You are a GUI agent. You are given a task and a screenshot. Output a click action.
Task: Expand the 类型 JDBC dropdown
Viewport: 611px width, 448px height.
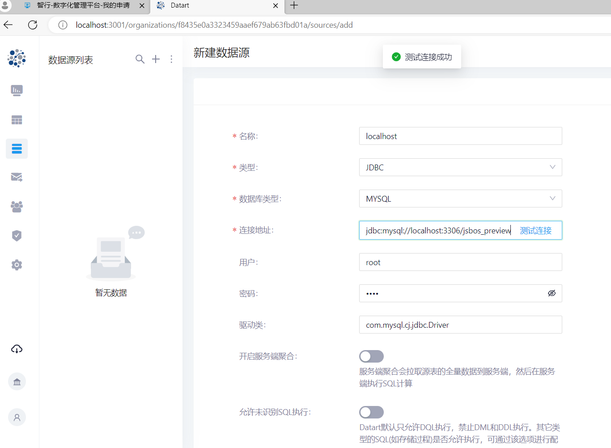coord(460,167)
